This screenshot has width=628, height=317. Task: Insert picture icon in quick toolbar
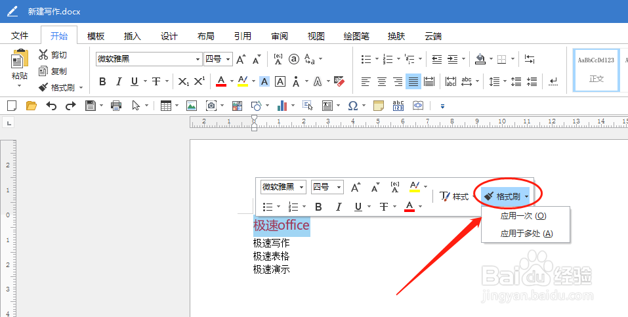click(192, 106)
